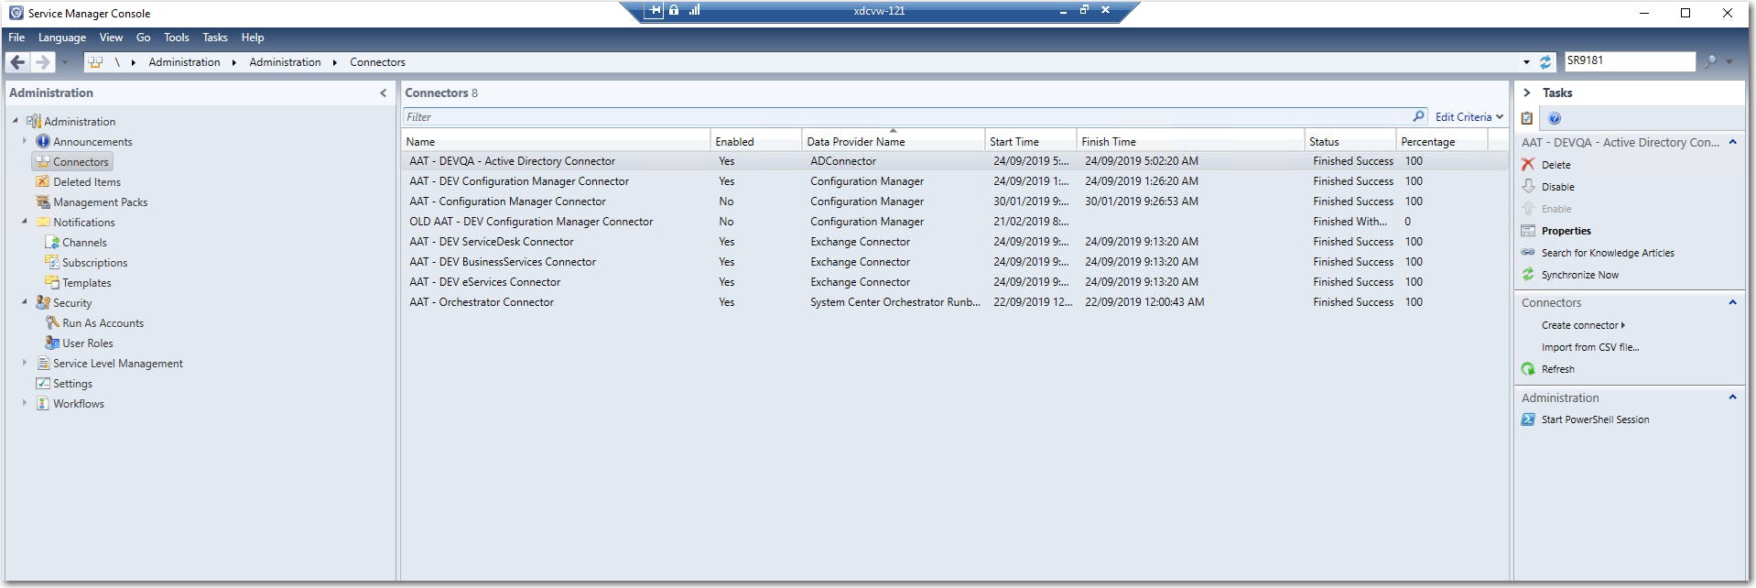Screen dimensions: 1756x588
Task: Select AAT - DEV BusinessServices Connector row
Action: 955,262
